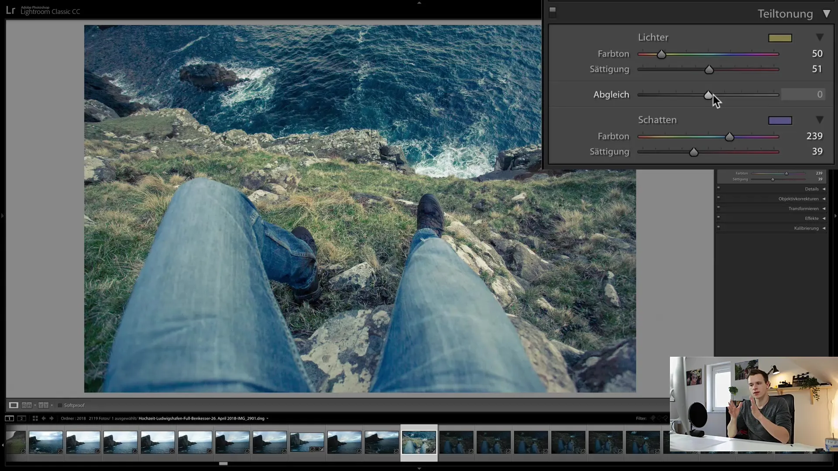Toggle the Transformieren panel switch

click(718, 207)
